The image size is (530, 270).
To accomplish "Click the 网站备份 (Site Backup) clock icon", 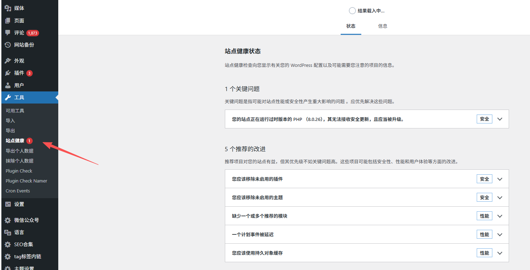I will [8, 45].
